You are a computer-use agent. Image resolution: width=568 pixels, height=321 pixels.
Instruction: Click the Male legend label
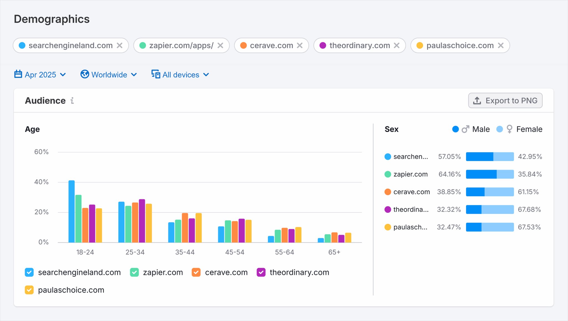click(x=481, y=129)
